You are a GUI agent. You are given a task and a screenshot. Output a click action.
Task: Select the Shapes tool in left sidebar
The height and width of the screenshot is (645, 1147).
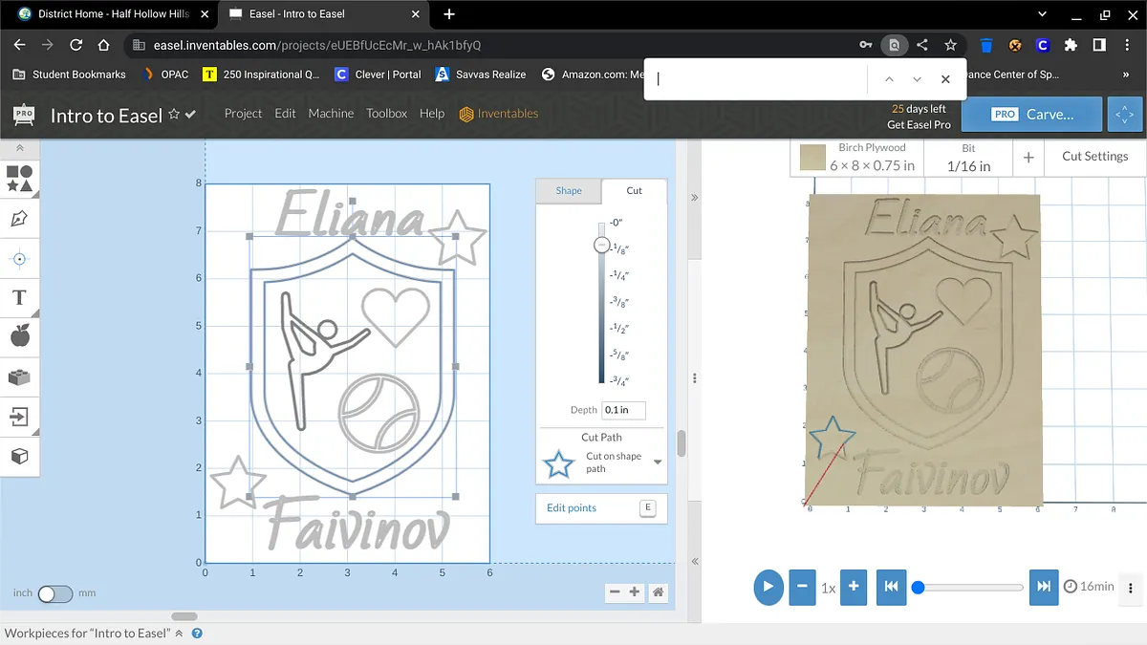coord(19,179)
